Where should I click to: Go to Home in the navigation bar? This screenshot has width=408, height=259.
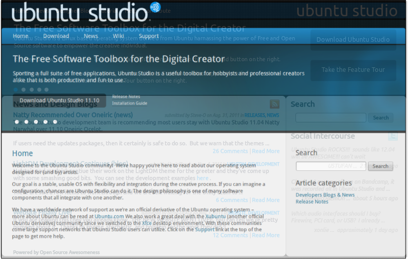point(20,36)
